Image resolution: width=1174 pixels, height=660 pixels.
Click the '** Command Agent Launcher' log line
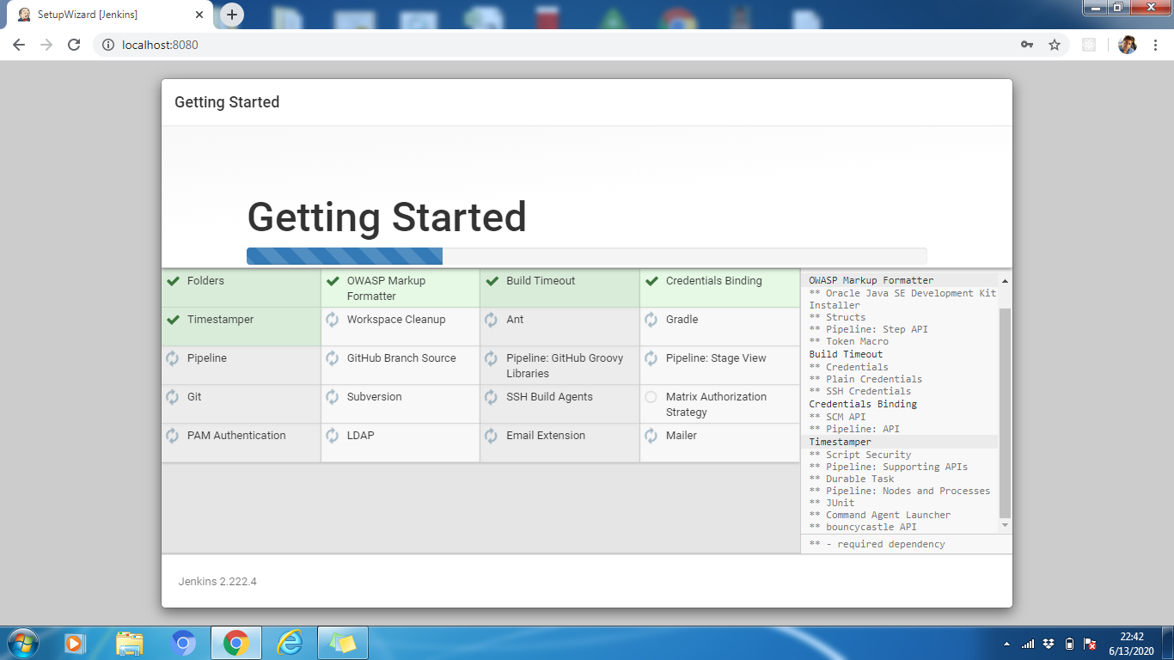pyautogui.click(x=880, y=515)
